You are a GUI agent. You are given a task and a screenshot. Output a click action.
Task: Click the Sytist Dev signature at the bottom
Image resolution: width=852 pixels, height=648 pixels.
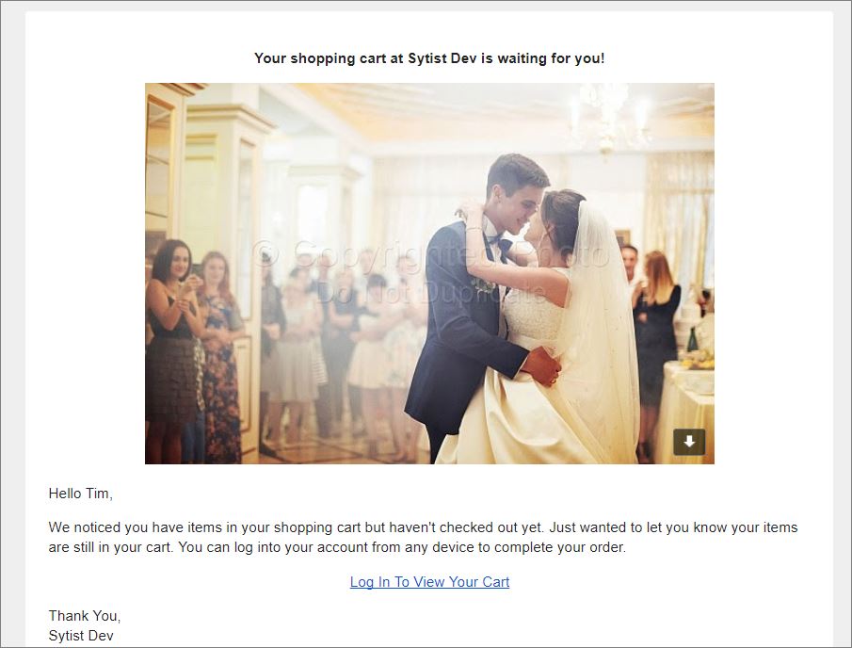[x=81, y=636]
